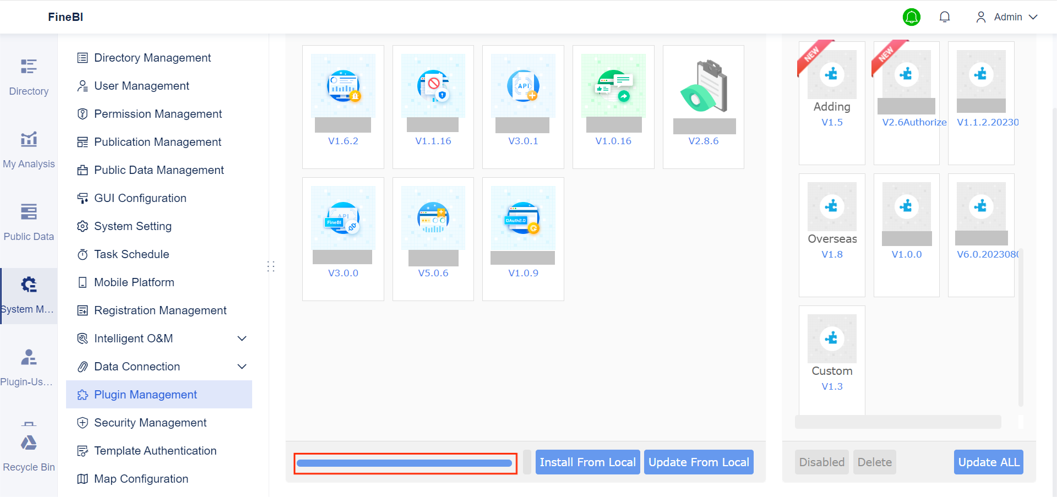Image resolution: width=1057 pixels, height=497 pixels.
Task: Expand the Data Connection menu
Action: pyautogui.click(x=137, y=366)
